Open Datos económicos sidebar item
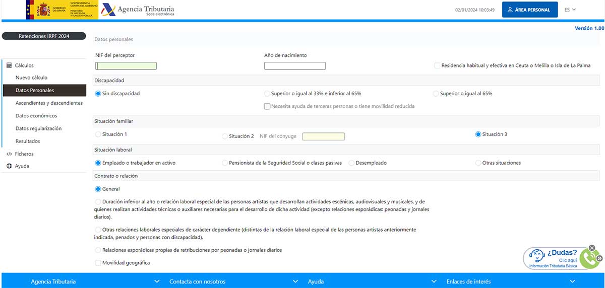605x288 pixels. pyautogui.click(x=36, y=116)
